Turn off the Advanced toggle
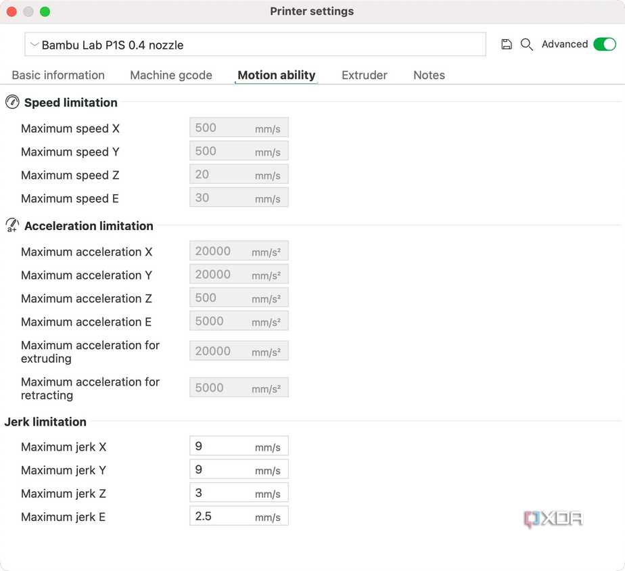The width and height of the screenshot is (625, 571). pos(604,44)
